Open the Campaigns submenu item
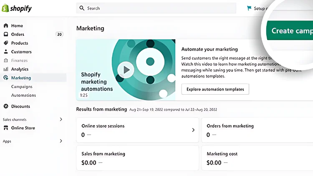Image resolution: width=313 pixels, height=176 pixels. coord(22,86)
